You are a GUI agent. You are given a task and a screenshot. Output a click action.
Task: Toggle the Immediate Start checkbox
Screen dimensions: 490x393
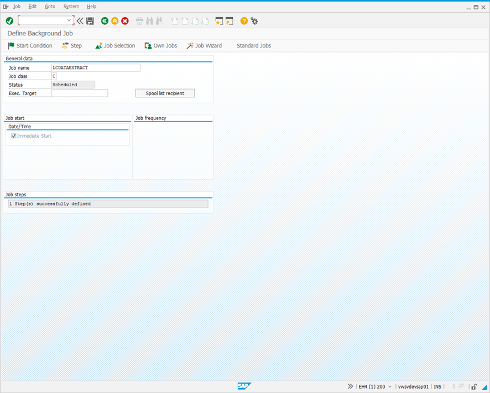(13, 135)
